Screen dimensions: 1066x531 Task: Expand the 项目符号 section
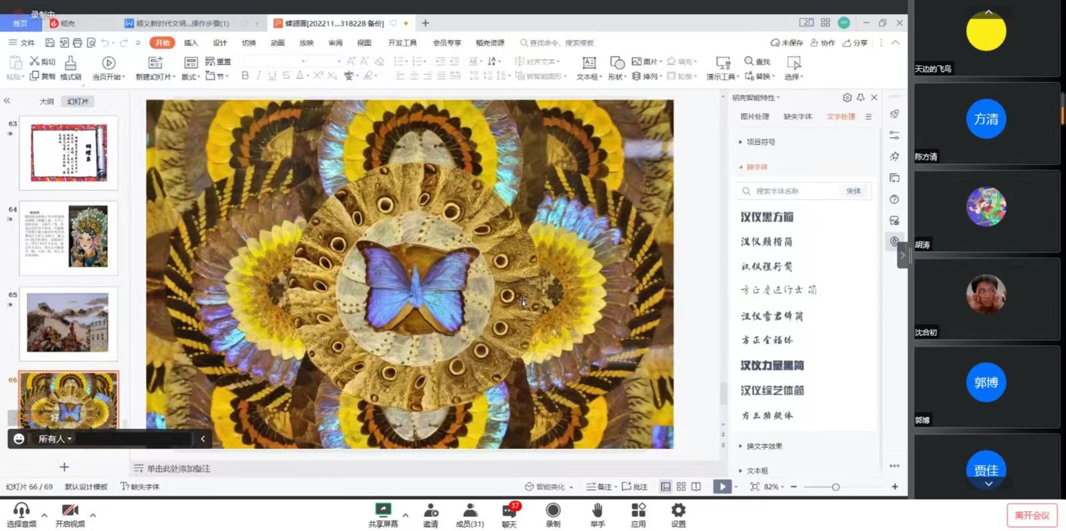click(x=760, y=142)
